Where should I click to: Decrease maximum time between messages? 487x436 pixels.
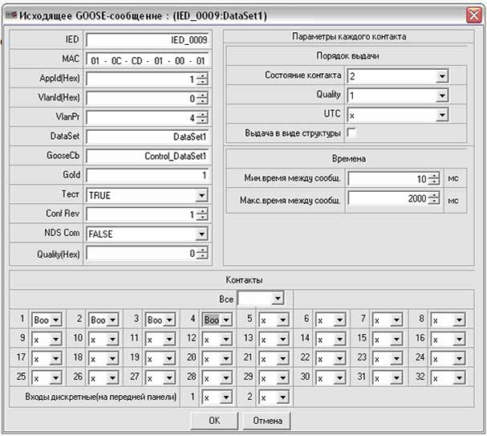434,202
